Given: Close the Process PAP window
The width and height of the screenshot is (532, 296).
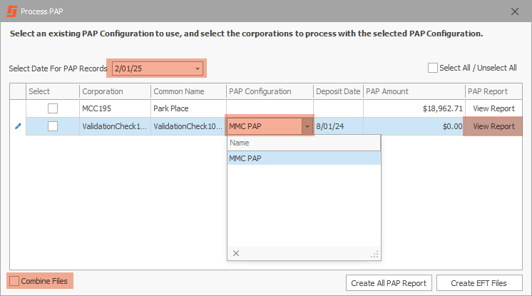Looking at the screenshot, I should tap(515, 11).
